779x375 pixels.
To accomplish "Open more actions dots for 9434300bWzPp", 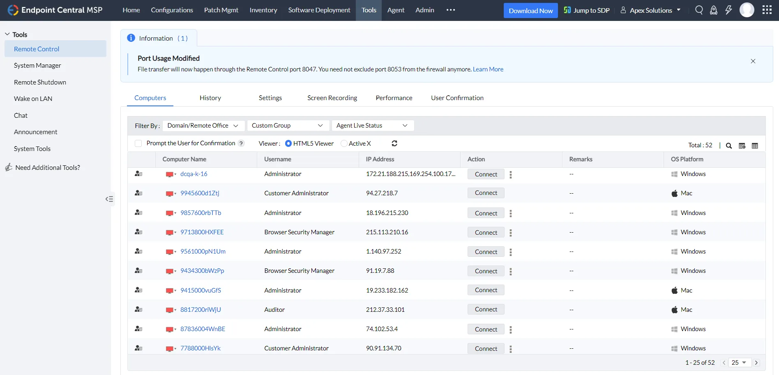I will point(511,272).
